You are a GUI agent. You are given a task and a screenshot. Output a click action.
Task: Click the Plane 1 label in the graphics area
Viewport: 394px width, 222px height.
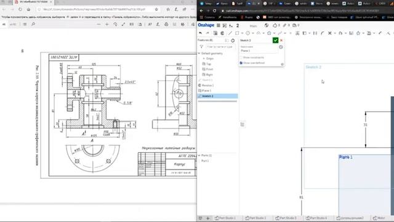pos(346,157)
